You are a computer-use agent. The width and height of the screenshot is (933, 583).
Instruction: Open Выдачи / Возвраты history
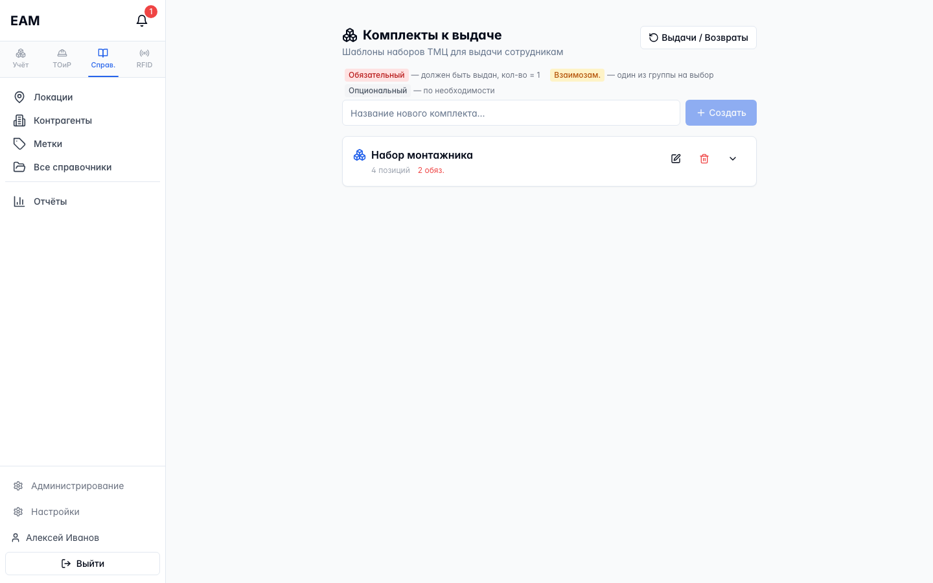[x=698, y=38]
